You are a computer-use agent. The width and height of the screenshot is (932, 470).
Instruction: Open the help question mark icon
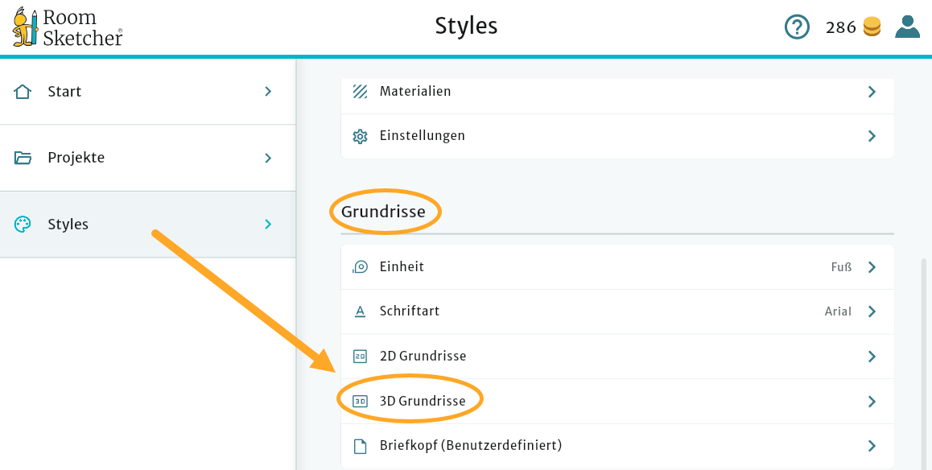coord(797,27)
